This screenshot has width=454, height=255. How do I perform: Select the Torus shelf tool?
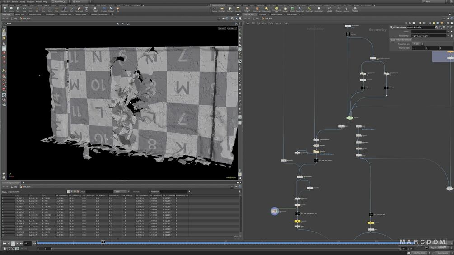24,9
